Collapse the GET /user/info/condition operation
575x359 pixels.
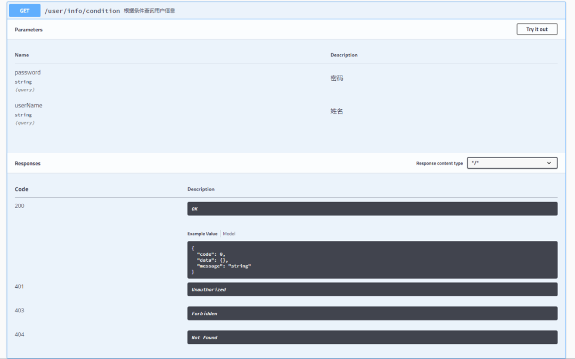click(82, 11)
